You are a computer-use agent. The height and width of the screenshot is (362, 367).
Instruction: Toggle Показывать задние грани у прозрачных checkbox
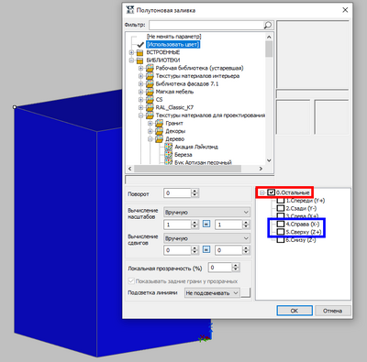pos(131,280)
